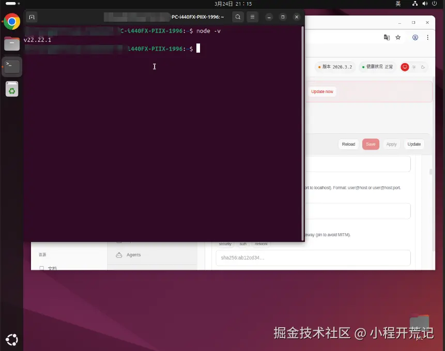The height and width of the screenshot is (351, 445).
Task: Click the auth tag chip
Action: click(x=243, y=244)
